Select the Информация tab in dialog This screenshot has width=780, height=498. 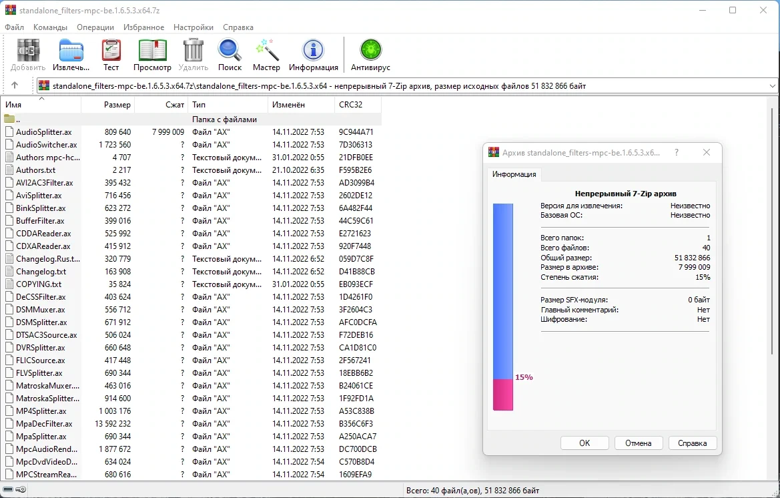514,174
